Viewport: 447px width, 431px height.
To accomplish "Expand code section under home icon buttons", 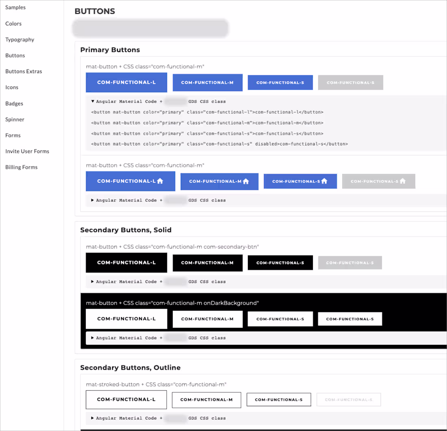I will click(158, 200).
